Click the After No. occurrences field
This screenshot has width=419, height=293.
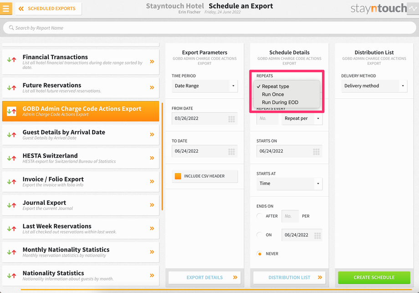click(x=290, y=216)
